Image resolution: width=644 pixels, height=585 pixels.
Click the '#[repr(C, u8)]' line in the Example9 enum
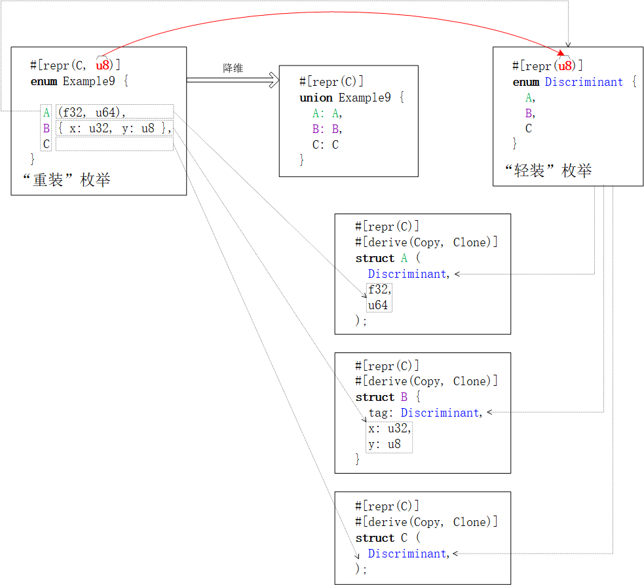pyautogui.click(x=75, y=66)
